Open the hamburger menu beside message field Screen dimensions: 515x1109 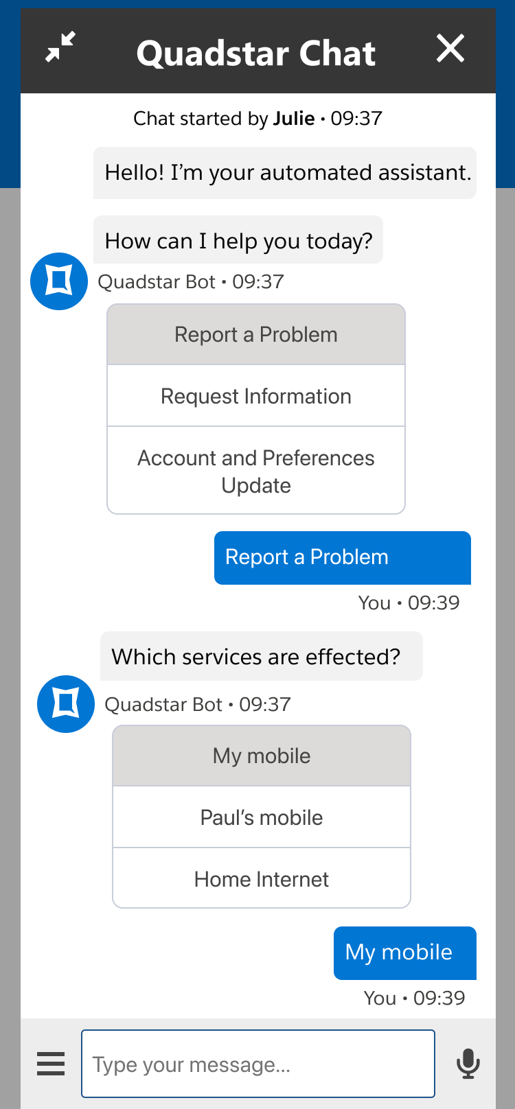(51, 1064)
